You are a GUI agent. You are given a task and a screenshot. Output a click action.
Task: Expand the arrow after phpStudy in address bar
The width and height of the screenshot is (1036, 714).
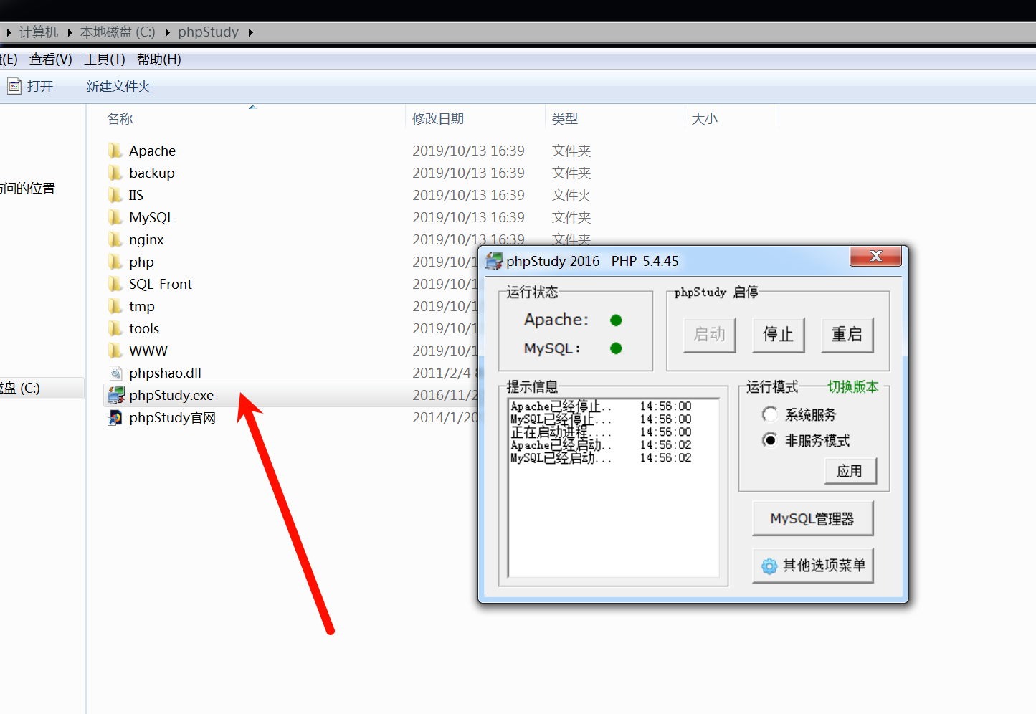[x=250, y=32]
